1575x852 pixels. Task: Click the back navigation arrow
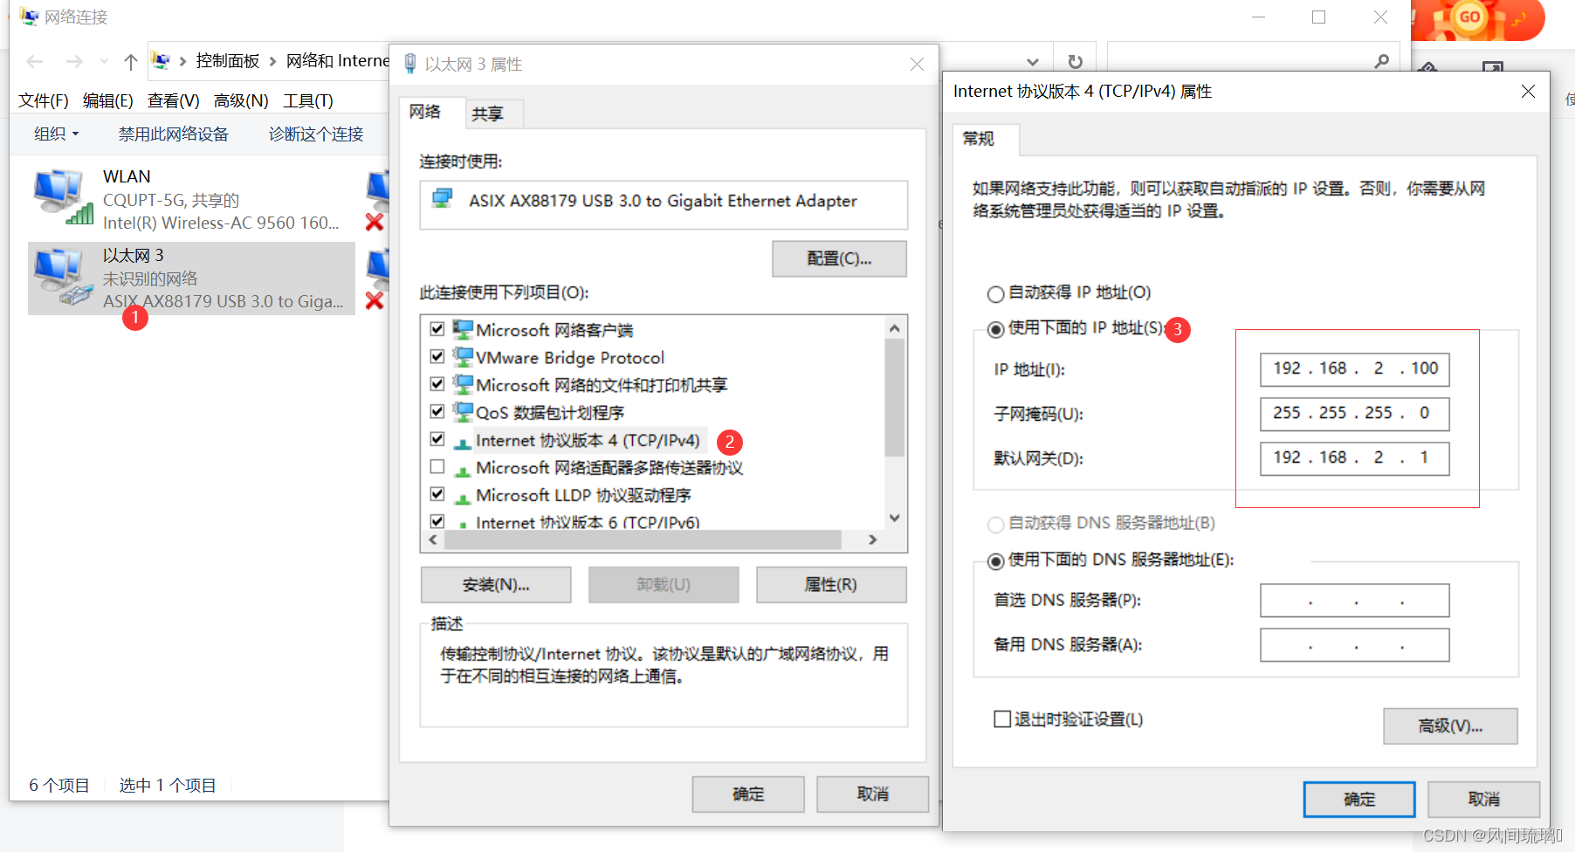(x=35, y=62)
